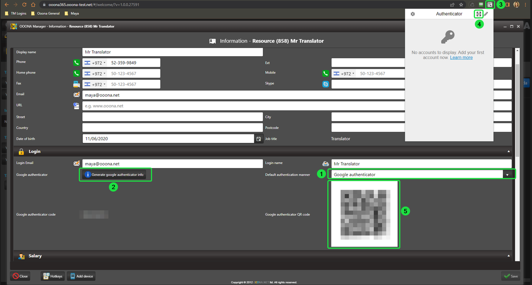
Task: Click the Add device button
Action: [81, 276]
